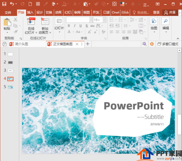The image size is (182, 161).
Task: Switch to the 切换 Transitions tab
Action: pos(49,12)
